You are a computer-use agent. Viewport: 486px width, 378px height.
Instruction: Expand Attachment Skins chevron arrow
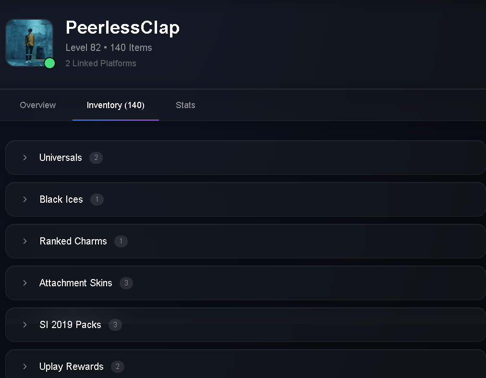coord(25,283)
